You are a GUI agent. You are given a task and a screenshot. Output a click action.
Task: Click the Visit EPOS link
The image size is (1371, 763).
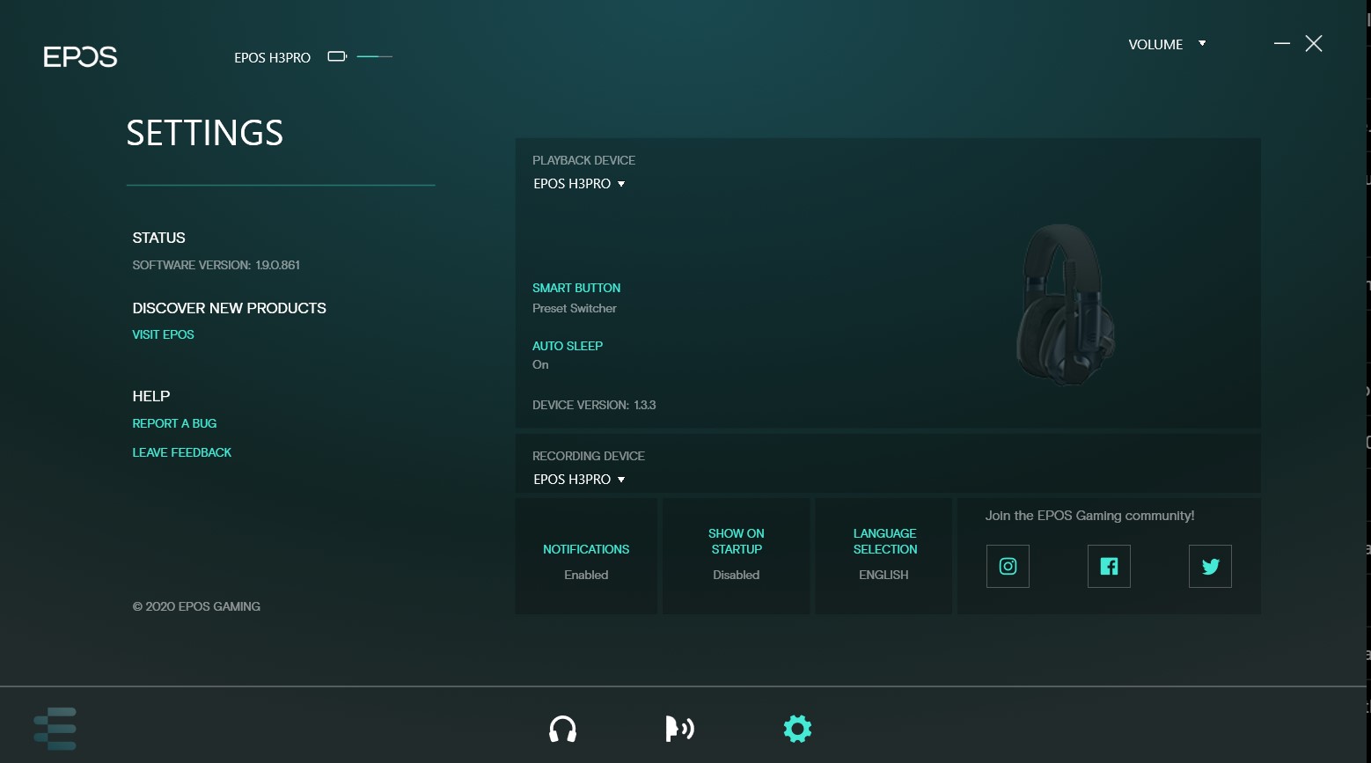163,334
